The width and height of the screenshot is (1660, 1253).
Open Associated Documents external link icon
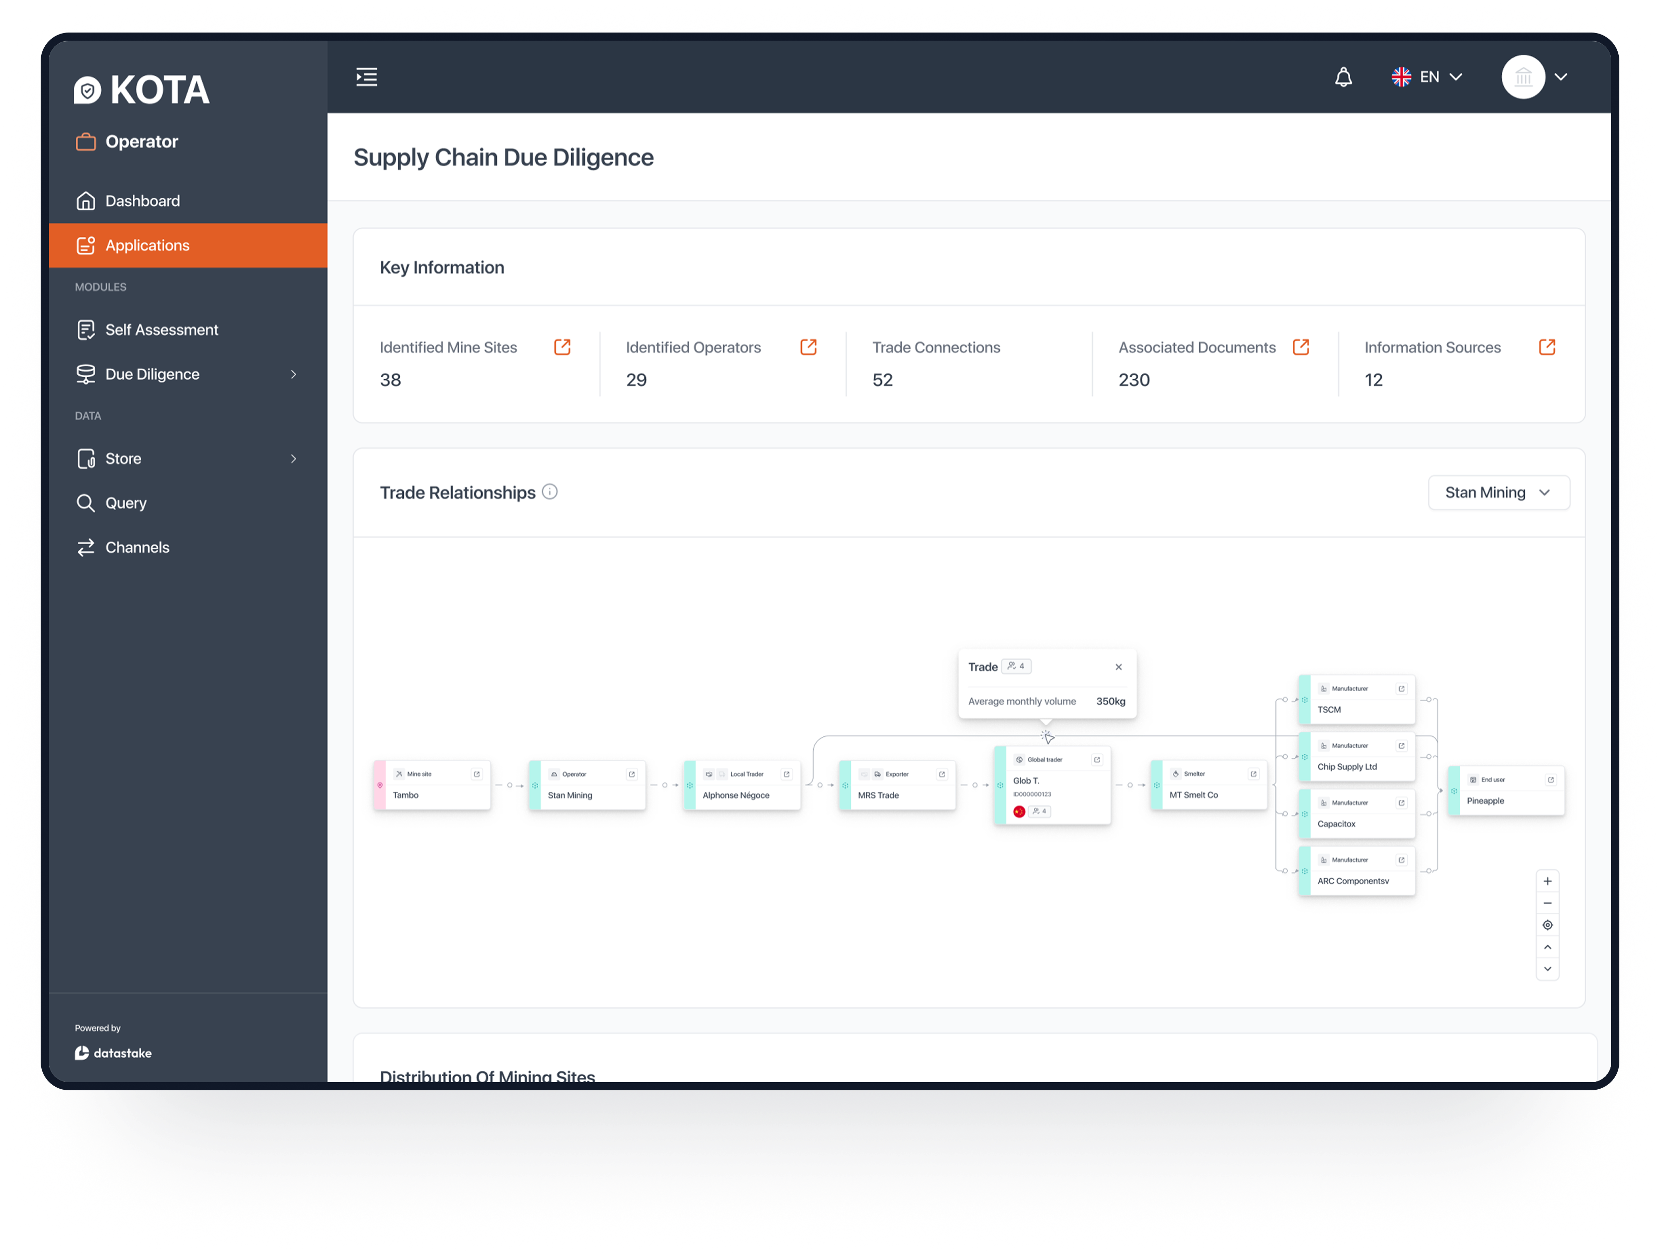(1300, 347)
